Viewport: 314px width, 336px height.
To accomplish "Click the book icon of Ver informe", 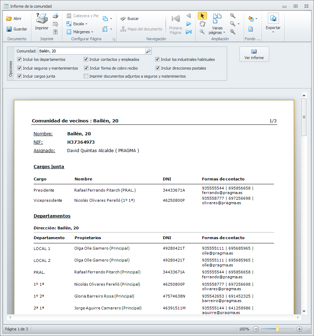I will [254, 51].
